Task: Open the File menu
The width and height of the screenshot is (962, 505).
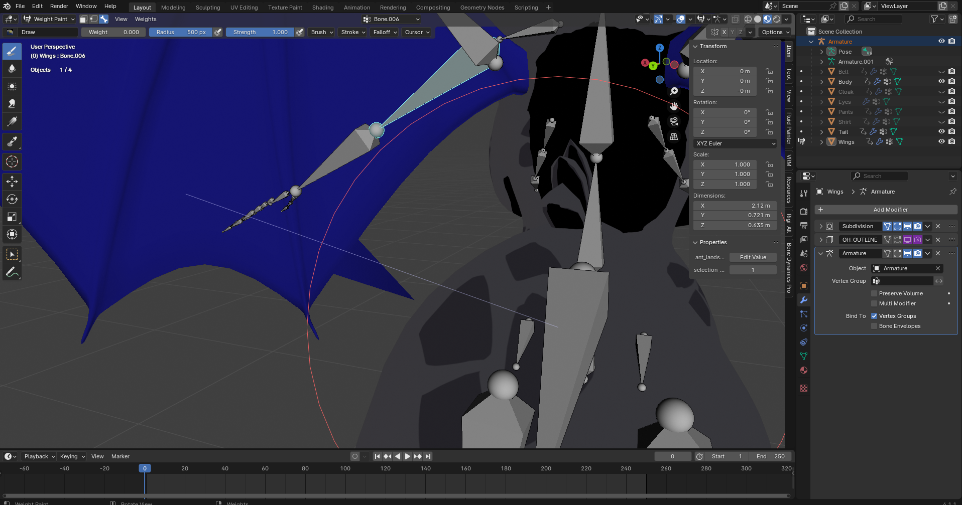Action: 20,6
